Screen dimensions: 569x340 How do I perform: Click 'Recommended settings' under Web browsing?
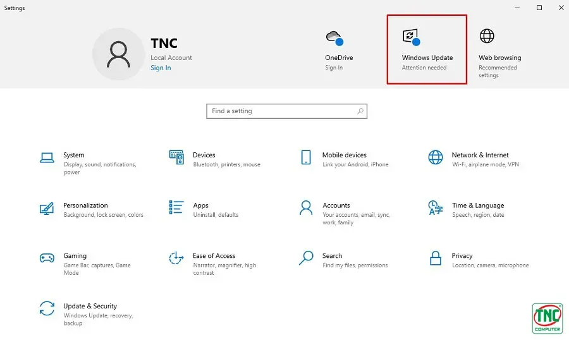pyautogui.click(x=498, y=71)
